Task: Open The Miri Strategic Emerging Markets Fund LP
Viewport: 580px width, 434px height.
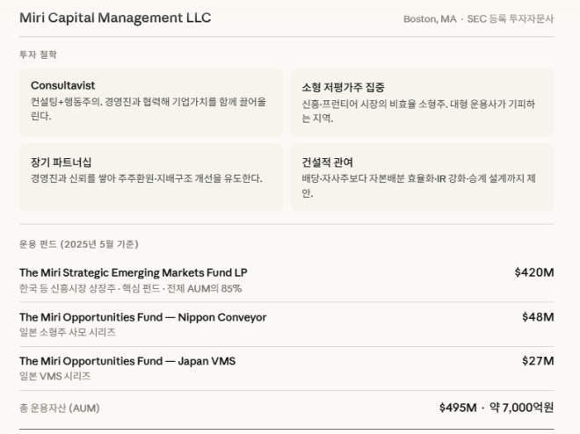Action: [x=134, y=272]
